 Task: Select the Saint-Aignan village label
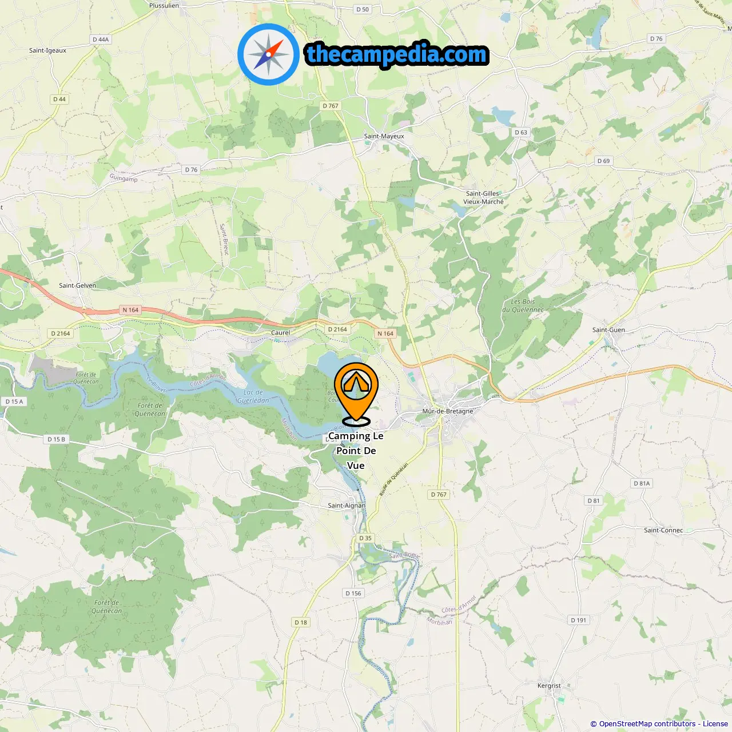click(x=347, y=506)
